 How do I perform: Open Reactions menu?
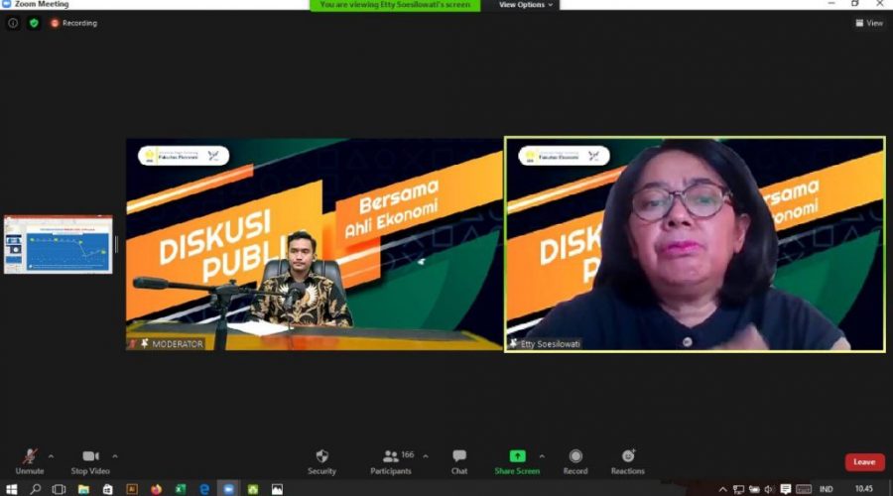[x=627, y=460]
